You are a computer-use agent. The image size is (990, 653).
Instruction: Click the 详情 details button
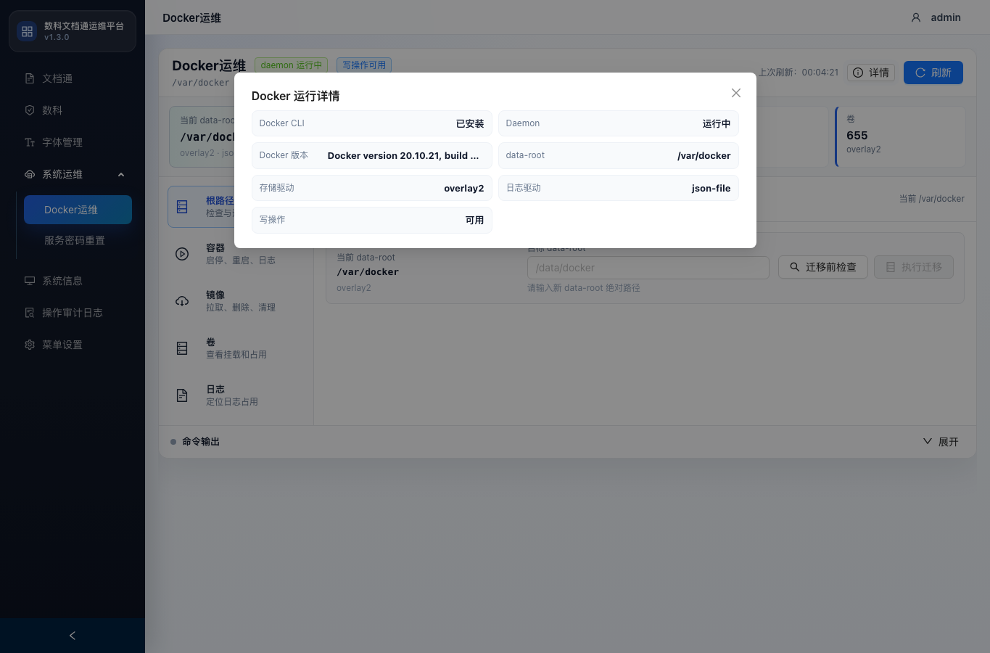871,73
